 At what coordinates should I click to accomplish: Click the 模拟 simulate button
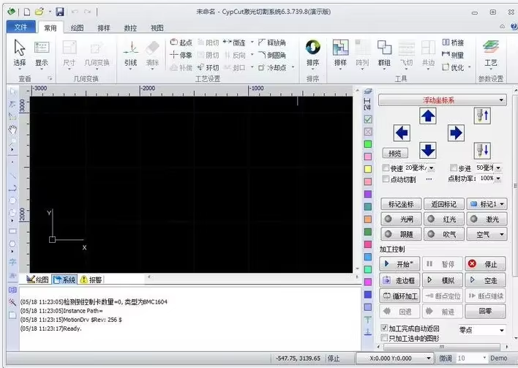pyautogui.click(x=443, y=280)
